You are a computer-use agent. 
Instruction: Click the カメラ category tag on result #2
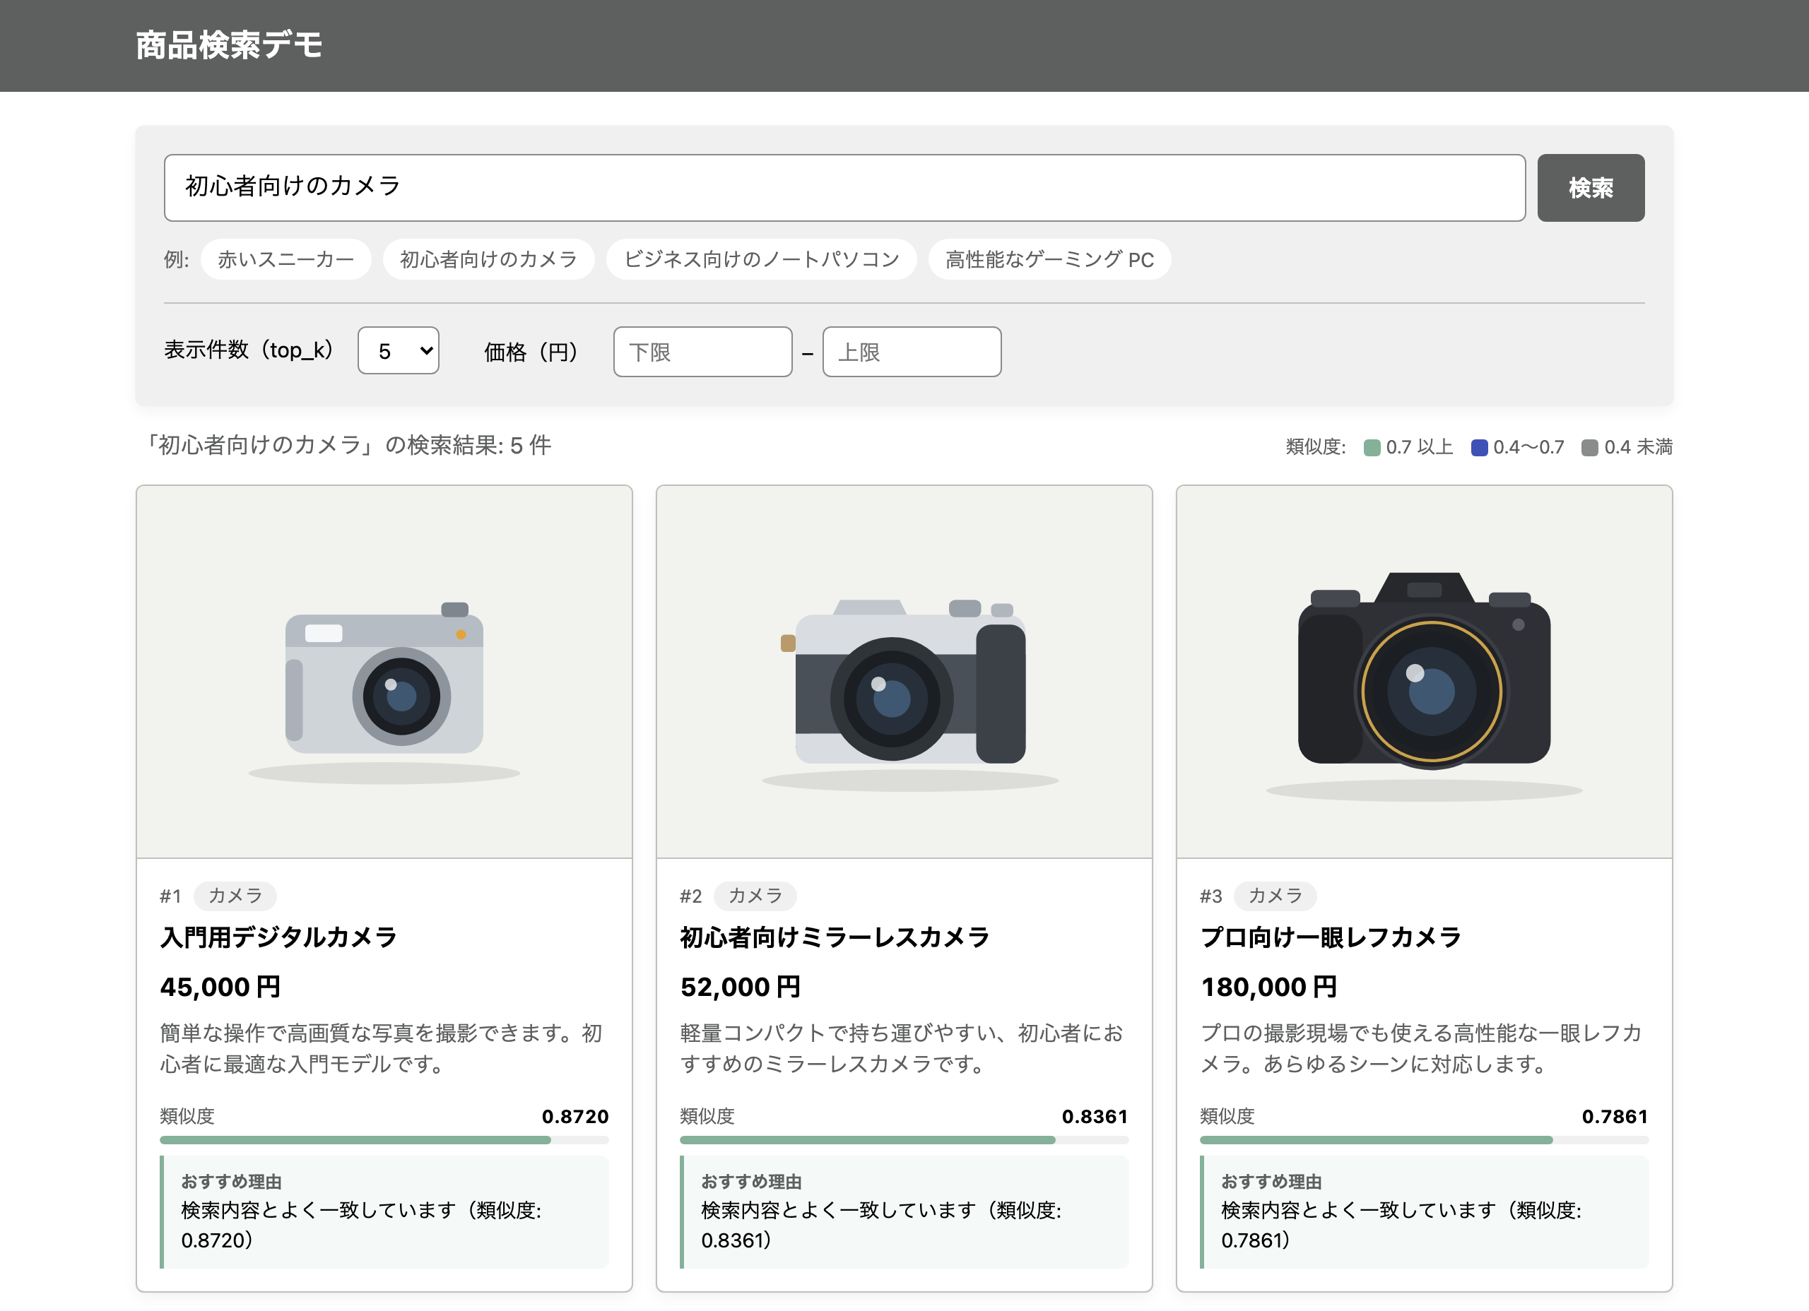coord(755,896)
